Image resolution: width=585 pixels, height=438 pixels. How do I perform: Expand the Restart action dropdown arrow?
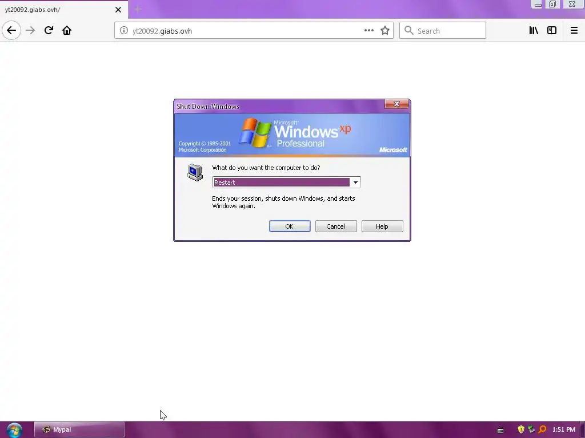(x=355, y=182)
